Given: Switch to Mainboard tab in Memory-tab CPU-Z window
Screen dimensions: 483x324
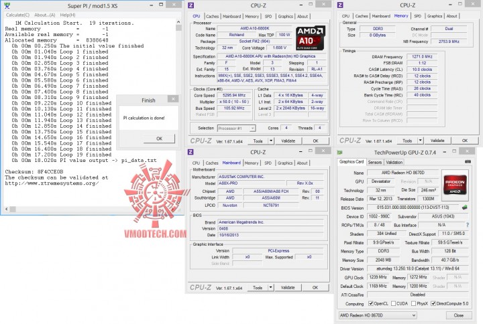Looking at the screenshot, I should [x=381, y=16].
